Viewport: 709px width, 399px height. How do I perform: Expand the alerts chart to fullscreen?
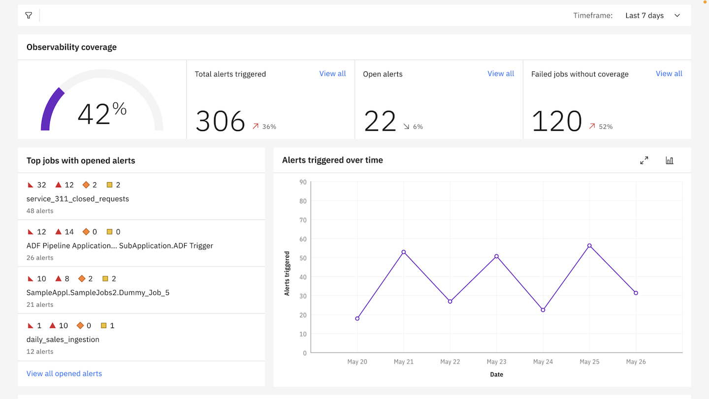click(644, 161)
